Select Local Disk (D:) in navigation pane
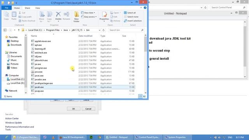Screen dimensions: 249x140 [16, 83]
